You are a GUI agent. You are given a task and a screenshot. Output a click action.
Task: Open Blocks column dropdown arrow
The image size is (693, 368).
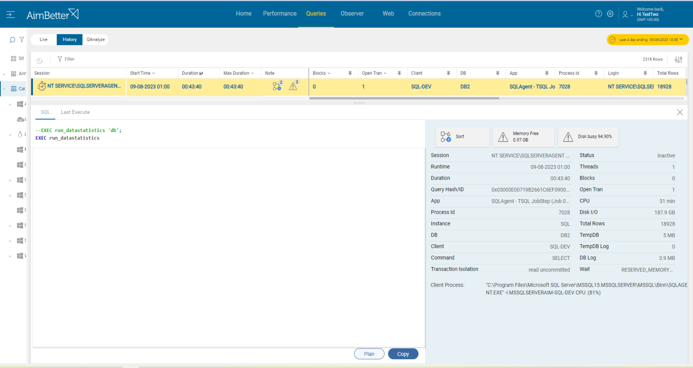[x=329, y=74]
